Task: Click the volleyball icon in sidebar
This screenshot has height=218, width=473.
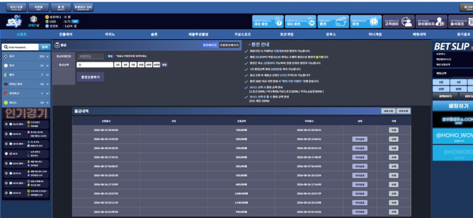Action: pyautogui.click(x=6, y=75)
